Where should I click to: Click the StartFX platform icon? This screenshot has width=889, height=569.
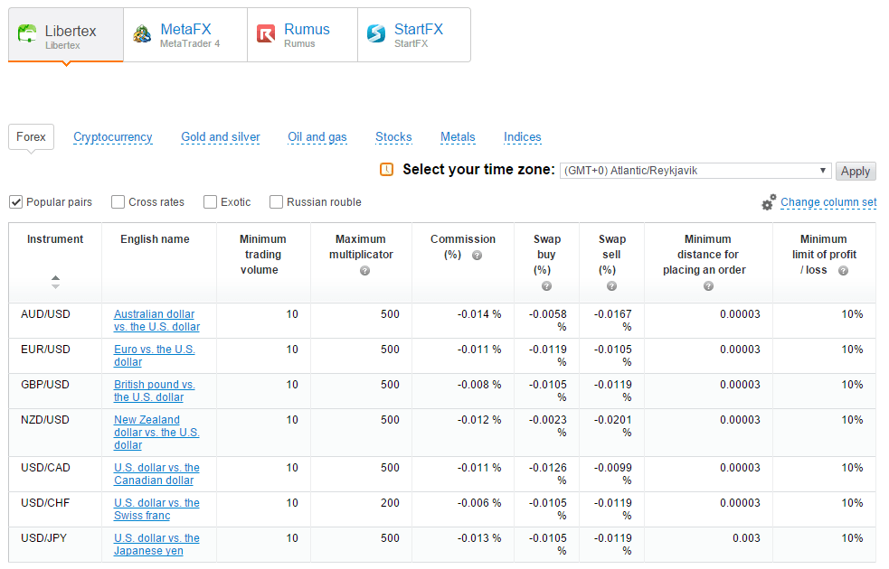click(375, 33)
